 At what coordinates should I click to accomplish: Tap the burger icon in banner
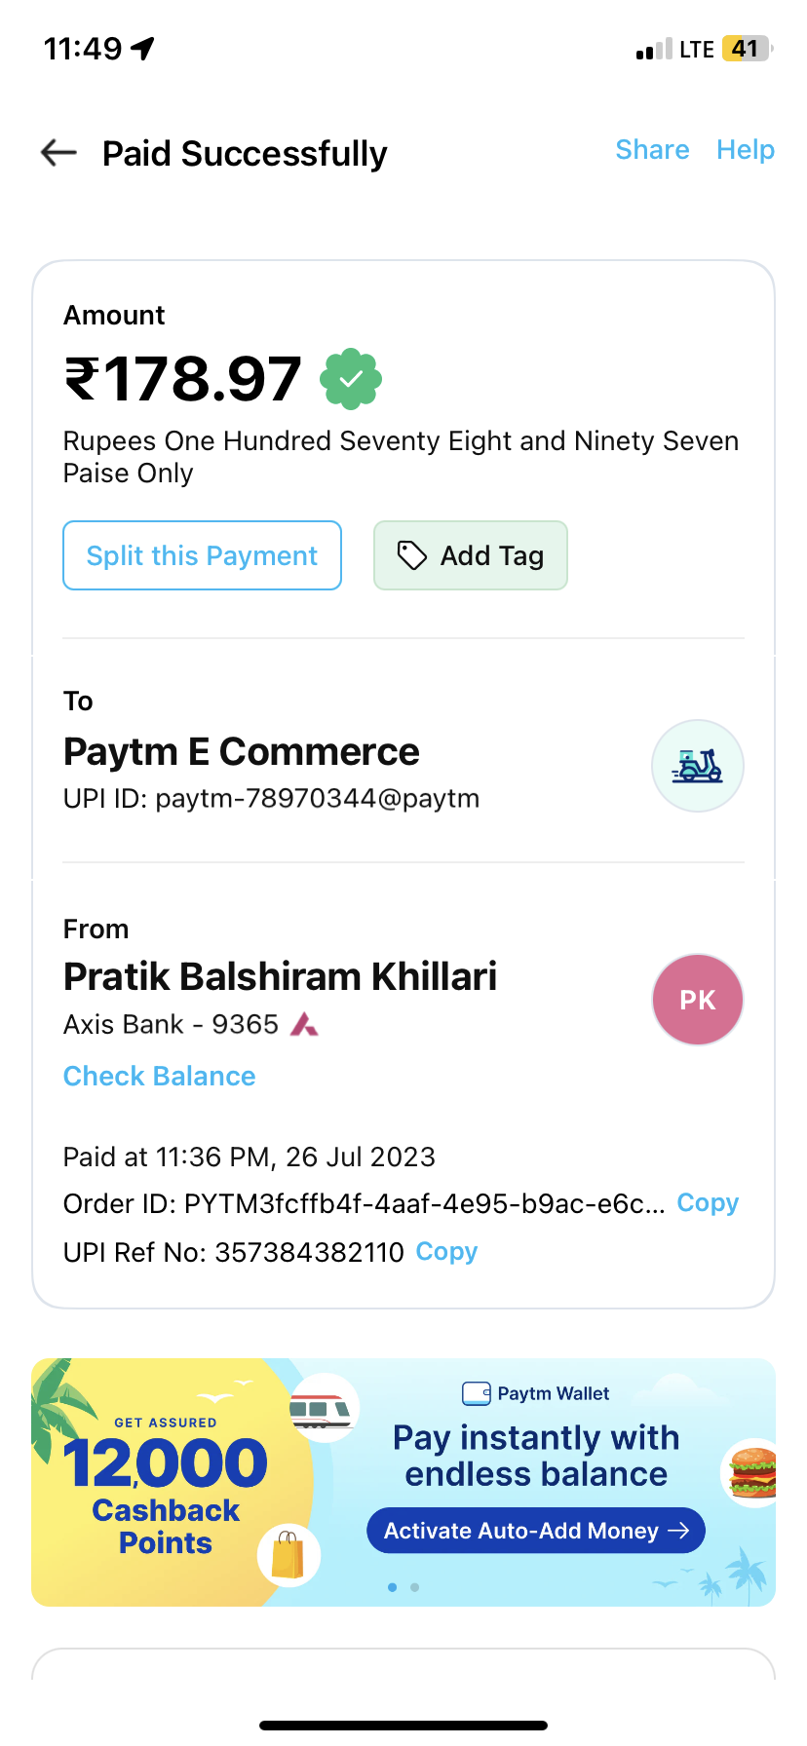[x=753, y=1472]
